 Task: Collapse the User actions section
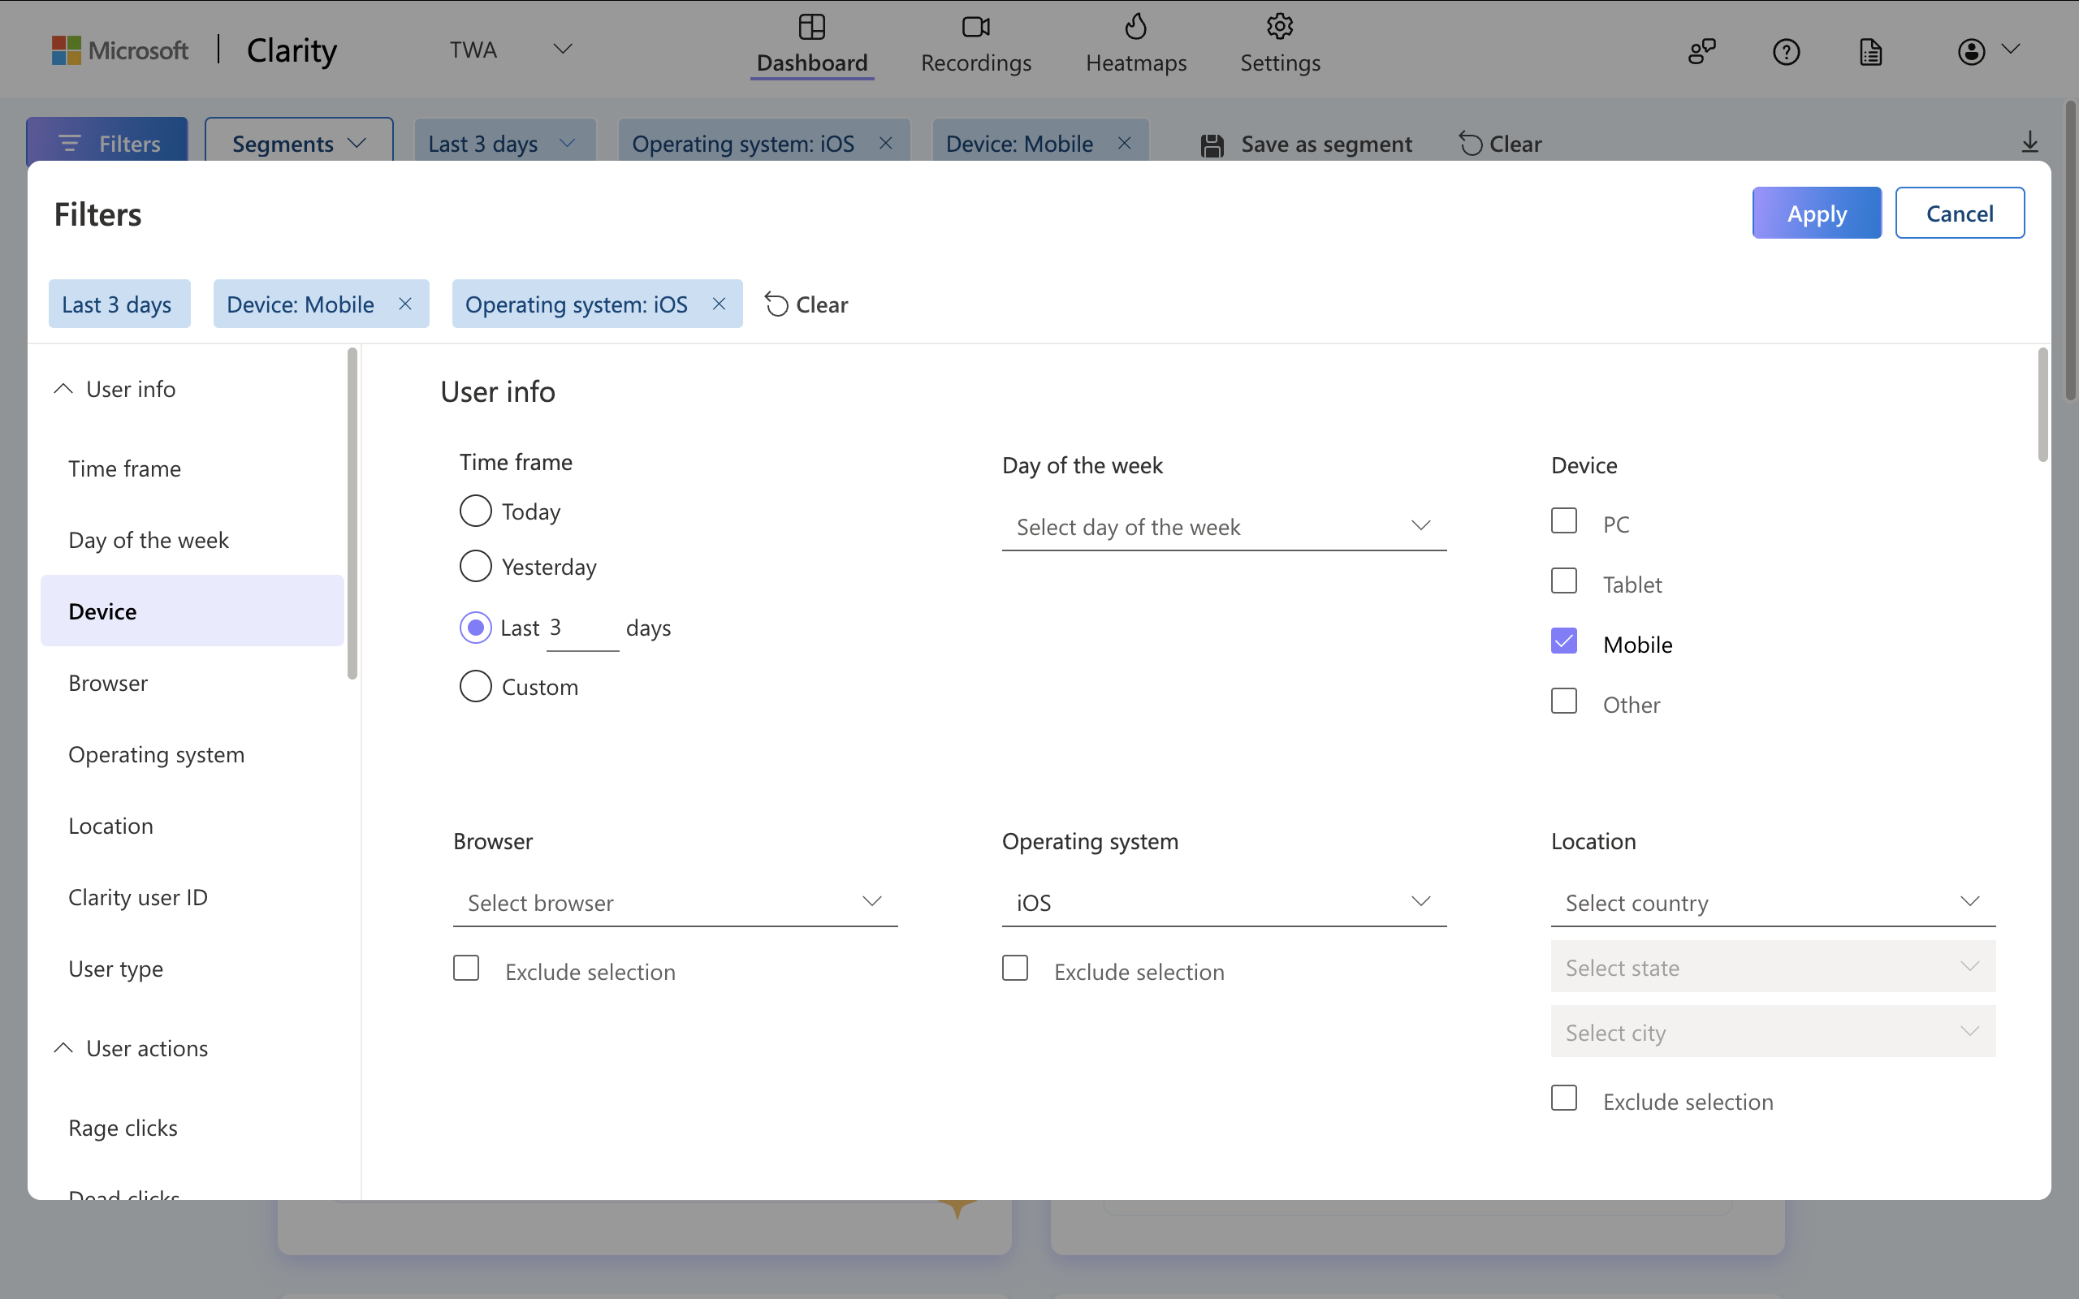(x=63, y=1048)
